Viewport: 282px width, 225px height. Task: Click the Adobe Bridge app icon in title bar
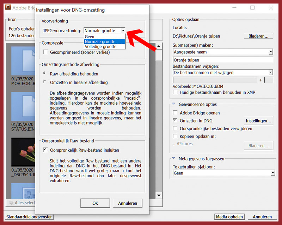8,7
